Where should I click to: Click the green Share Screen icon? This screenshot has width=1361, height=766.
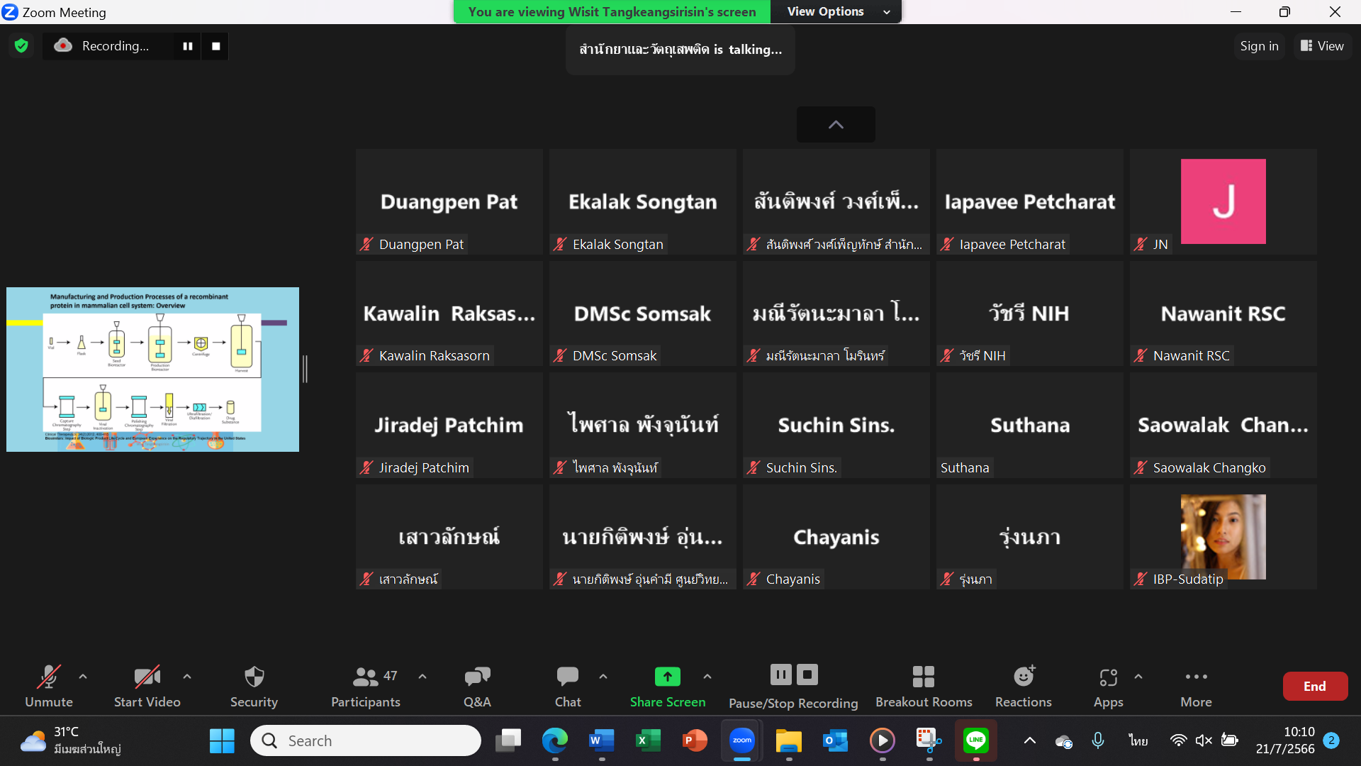(x=667, y=677)
